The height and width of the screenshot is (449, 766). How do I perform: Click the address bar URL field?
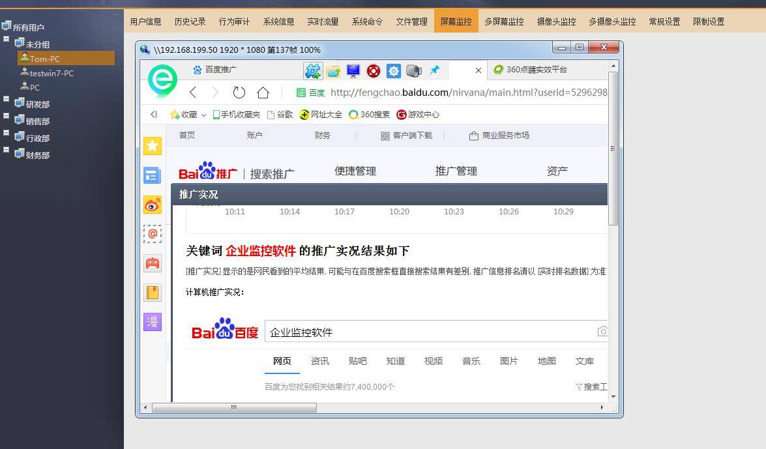pyautogui.click(x=468, y=93)
